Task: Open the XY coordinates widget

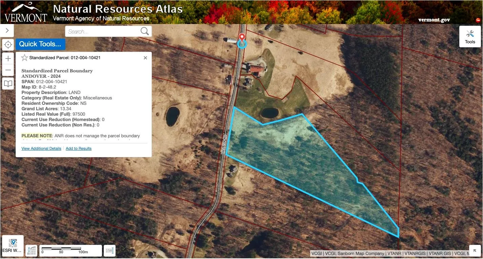Action: pyautogui.click(x=32, y=251)
